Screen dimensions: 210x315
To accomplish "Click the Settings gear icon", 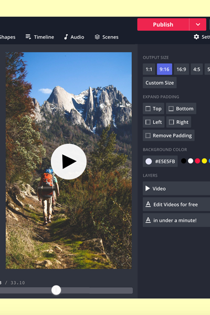I will pyautogui.click(x=196, y=37).
